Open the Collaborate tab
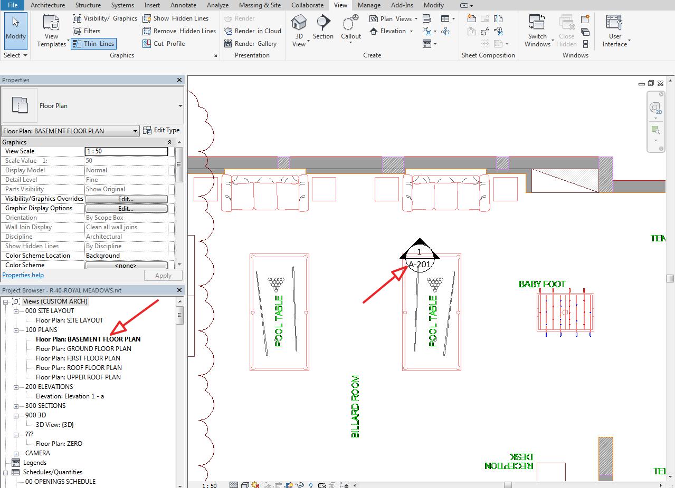This screenshot has height=488, width=675. click(x=307, y=5)
